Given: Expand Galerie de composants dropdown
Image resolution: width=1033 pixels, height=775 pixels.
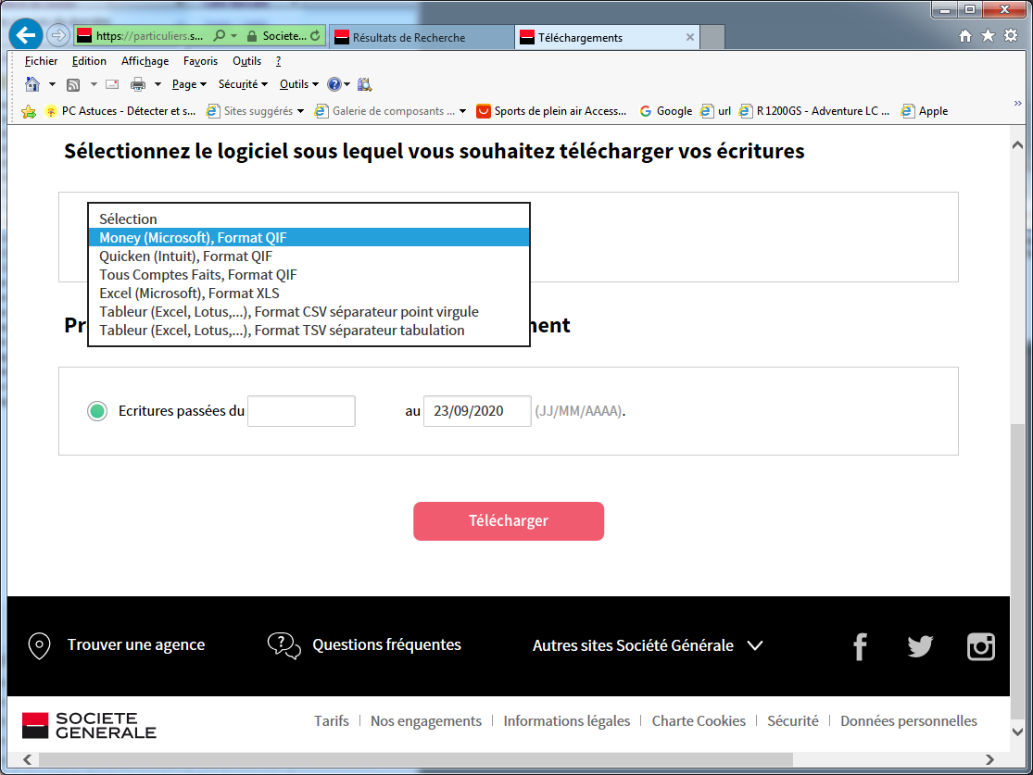Looking at the screenshot, I should click(x=462, y=111).
